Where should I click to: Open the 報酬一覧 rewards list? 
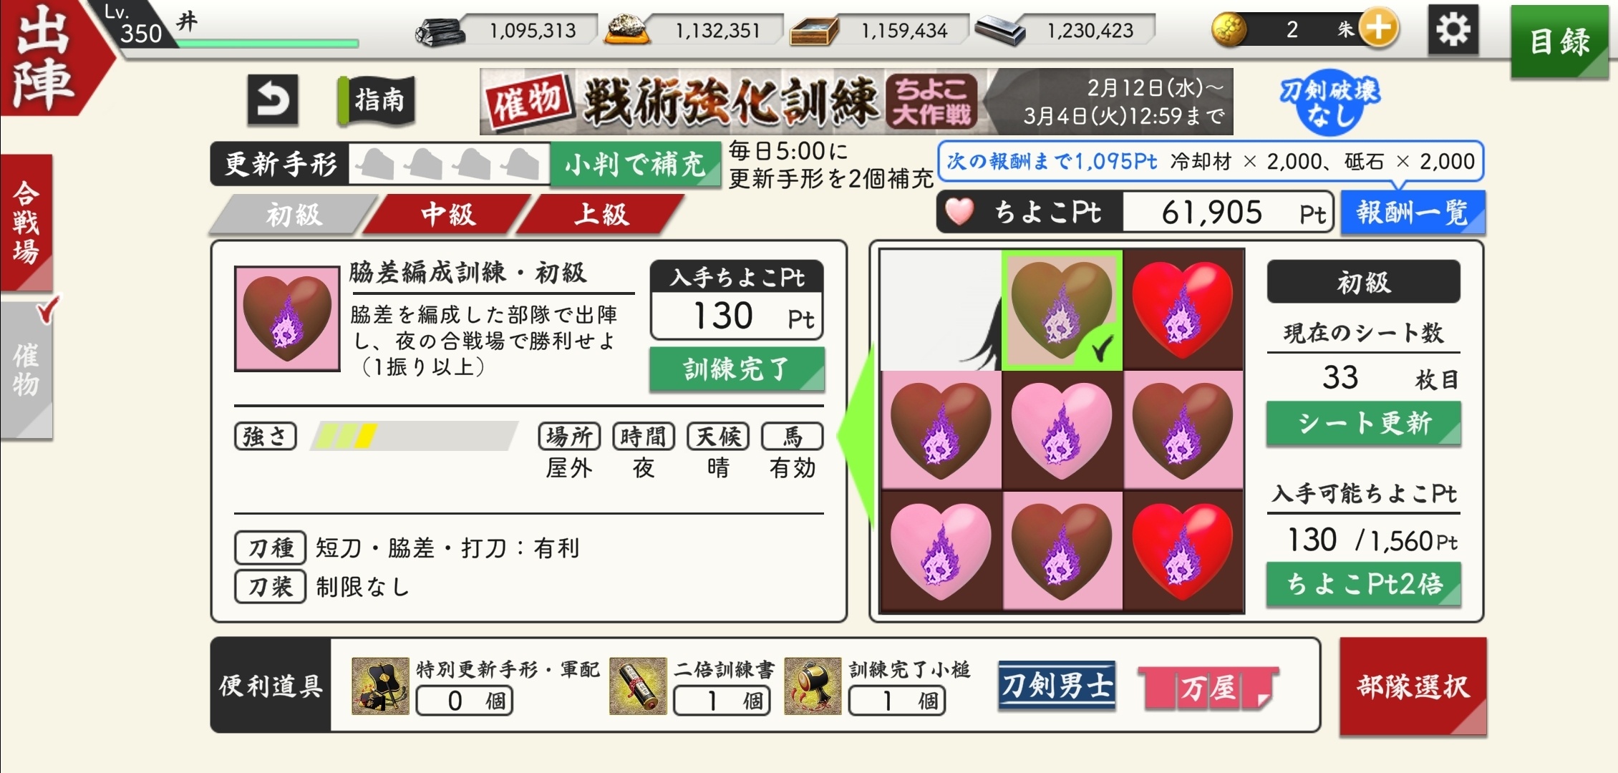[1413, 213]
